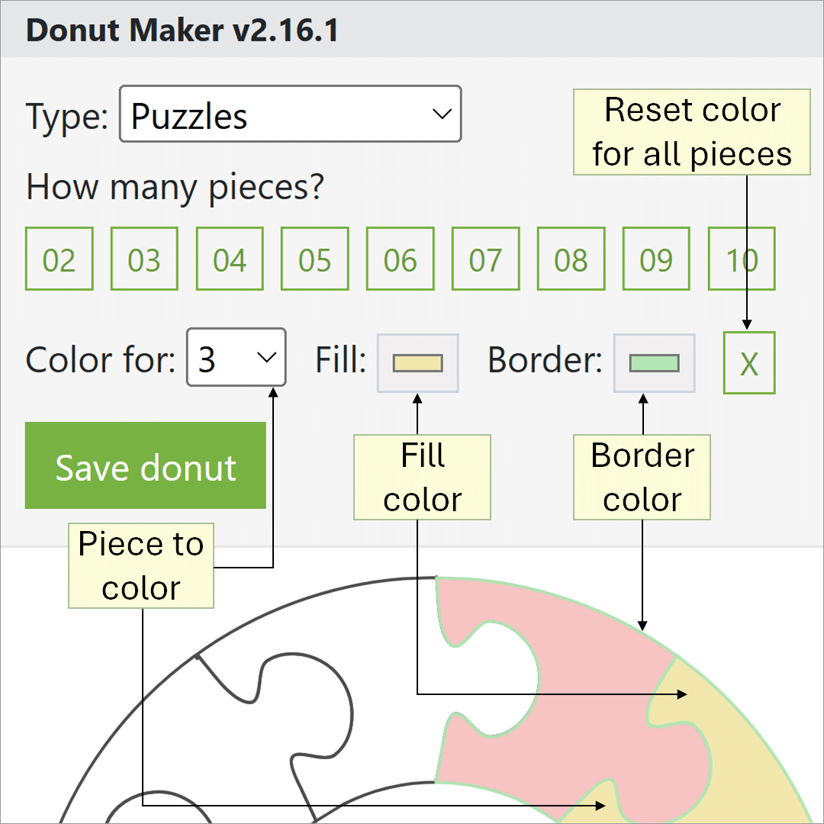824x824 pixels.
Task: Open the Fill color picker
Action: pos(417,362)
